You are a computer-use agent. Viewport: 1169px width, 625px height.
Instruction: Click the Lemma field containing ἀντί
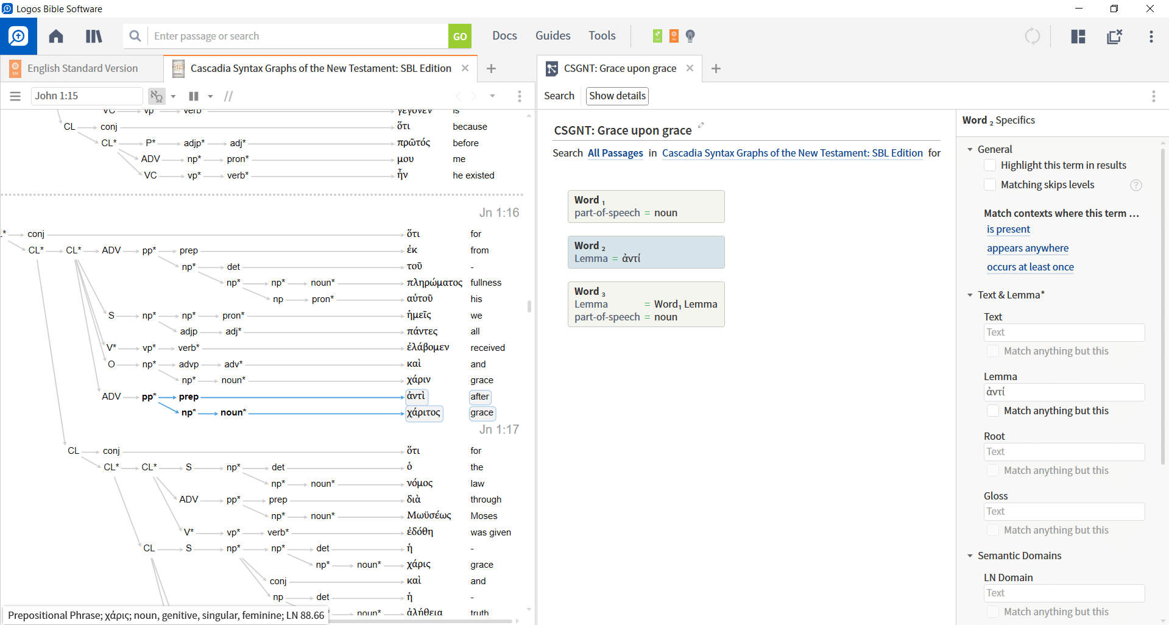1064,392
